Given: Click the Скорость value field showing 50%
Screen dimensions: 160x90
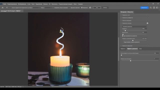Looking at the screenshot, I should click(x=144, y=29).
